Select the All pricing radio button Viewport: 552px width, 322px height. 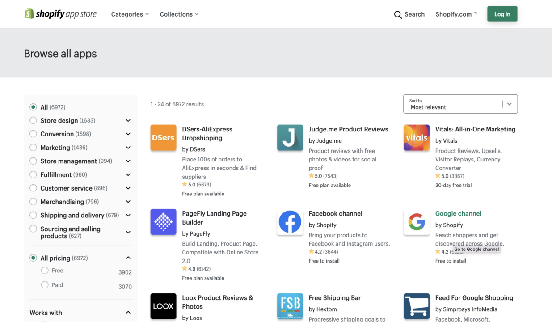(33, 258)
